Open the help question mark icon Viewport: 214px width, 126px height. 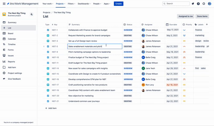[198, 4]
